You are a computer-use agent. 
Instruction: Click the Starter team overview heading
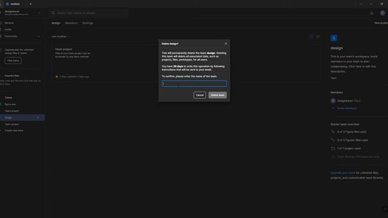click(x=345, y=124)
